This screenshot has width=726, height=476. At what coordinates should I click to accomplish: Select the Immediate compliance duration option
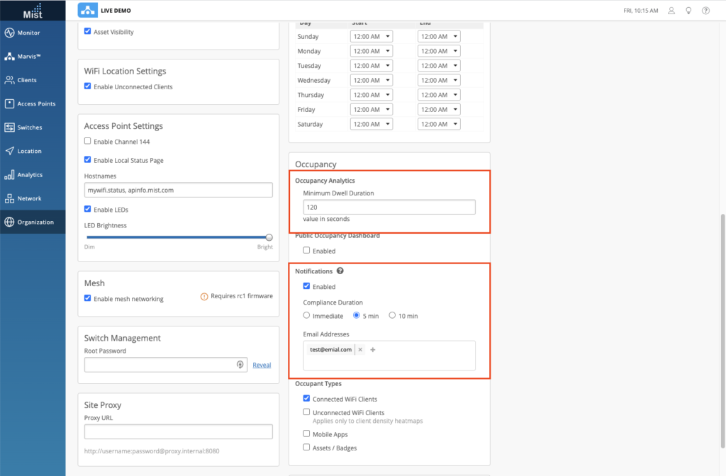[x=306, y=315]
